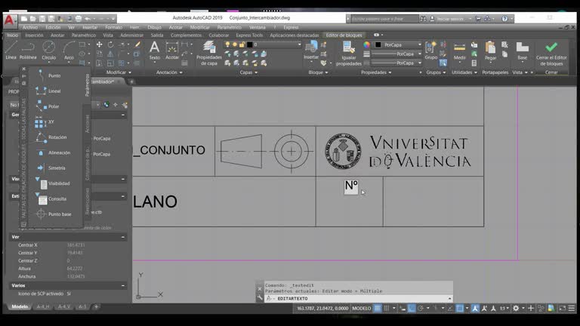Click the black PorCapa color swatch

378,45
